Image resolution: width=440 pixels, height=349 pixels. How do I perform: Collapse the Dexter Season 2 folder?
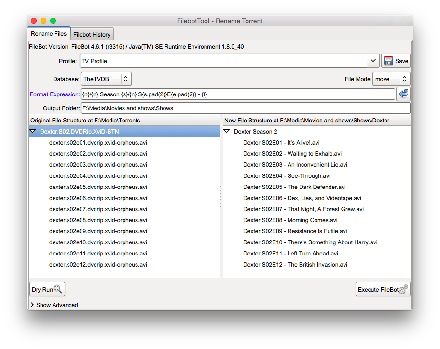227,131
